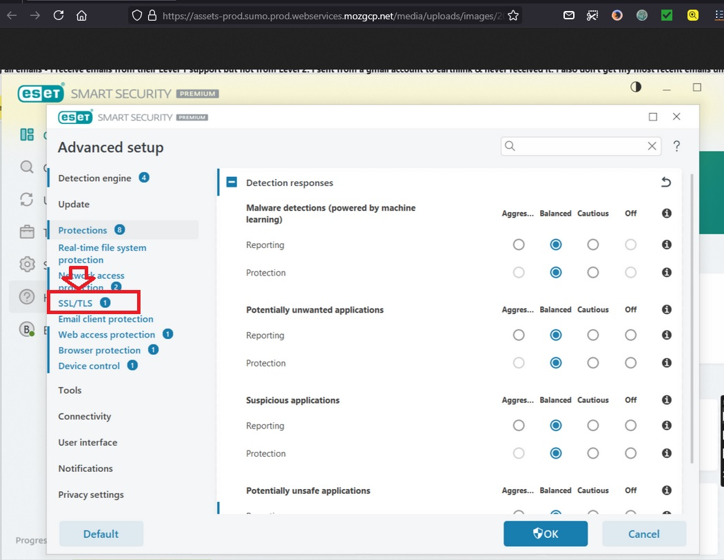724x560 pixels.
Task: Set Potentially unwanted applications Protection to Cautious
Action: pos(593,363)
